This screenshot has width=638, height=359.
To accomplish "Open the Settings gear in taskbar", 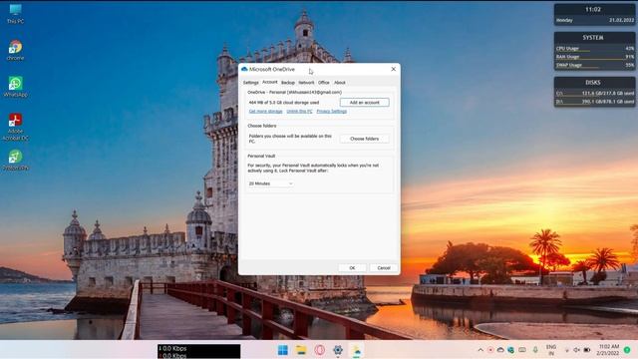I will tap(338, 350).
